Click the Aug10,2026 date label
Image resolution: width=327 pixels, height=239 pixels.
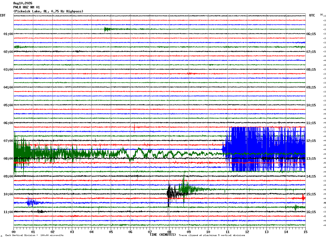[23, 3]
